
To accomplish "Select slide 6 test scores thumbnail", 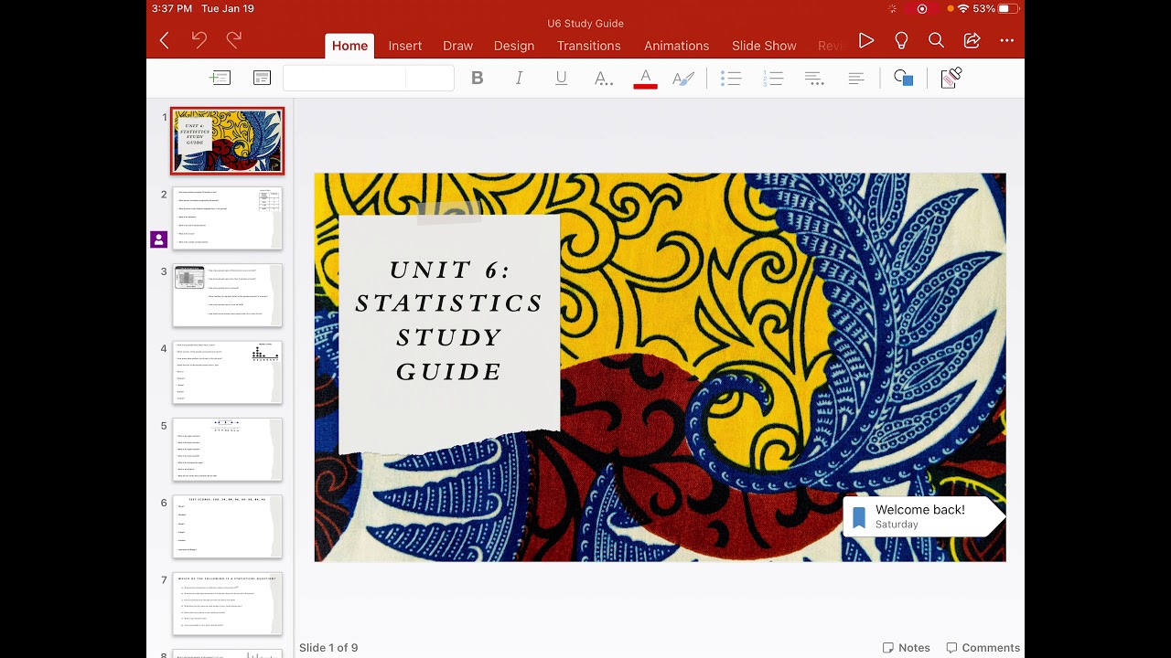I will [228, 526].
